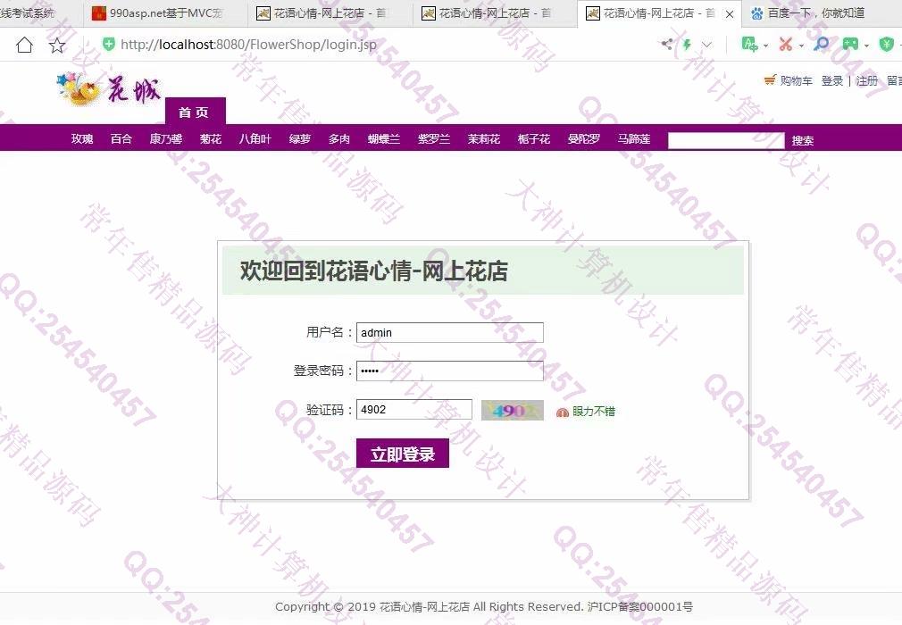The width and height of the screenshot is (902, 625).
Task: Click the green yen shield icon
Action: coord(886,44)
